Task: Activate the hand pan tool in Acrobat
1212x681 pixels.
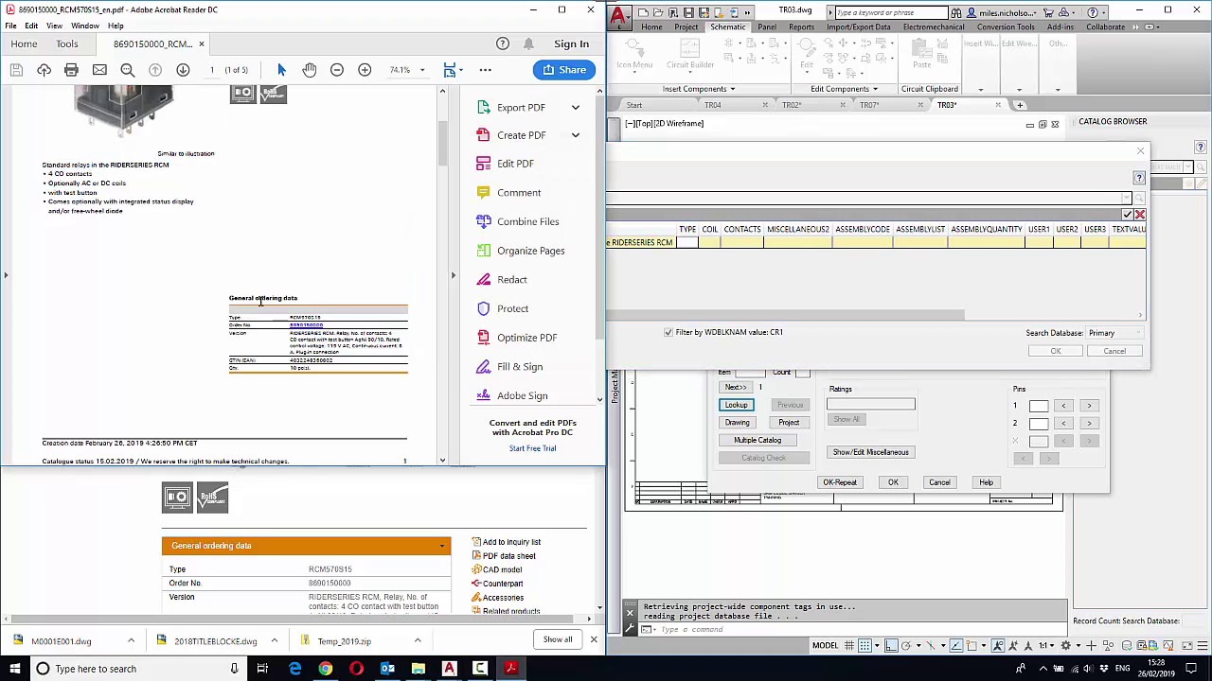Action: click(309, 70)
